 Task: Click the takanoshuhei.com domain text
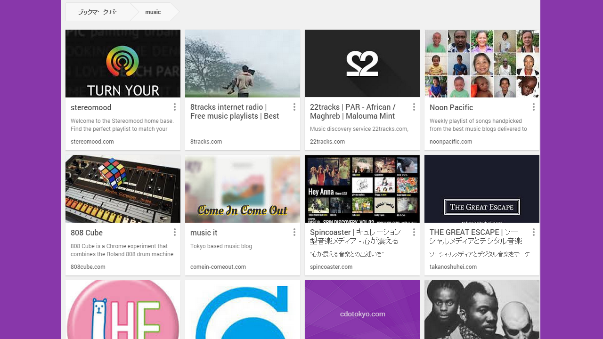click(x=453, y=267)
